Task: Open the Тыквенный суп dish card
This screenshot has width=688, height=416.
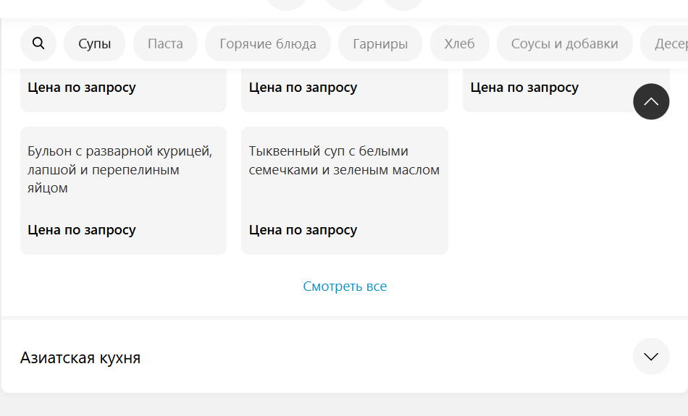Action: pyautogui.click(x=345, y=191)
